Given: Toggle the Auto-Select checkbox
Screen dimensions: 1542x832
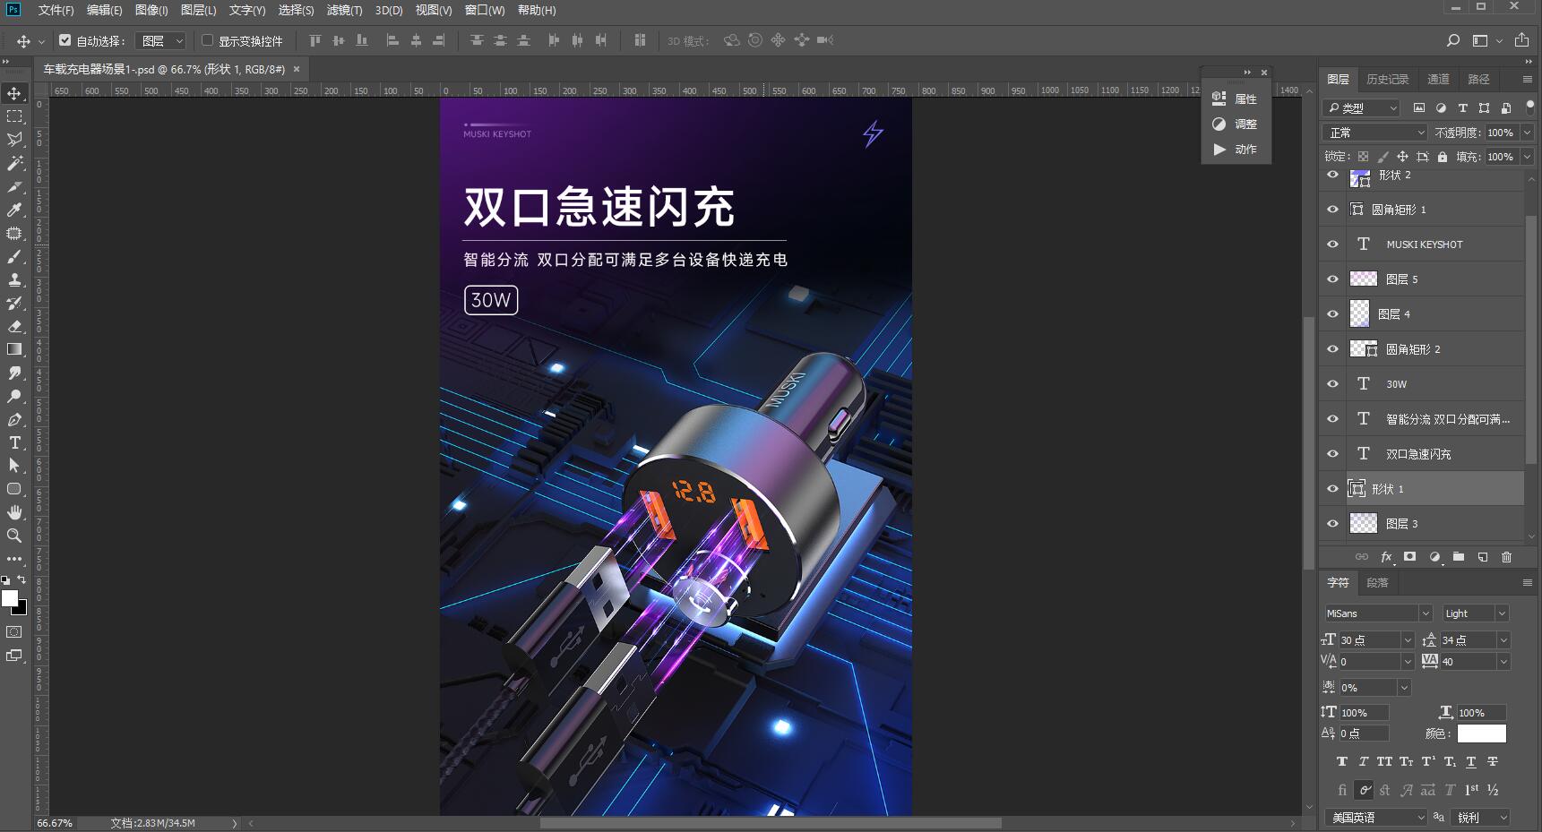Looking at the screenshot, I should (x=65, y=40).
